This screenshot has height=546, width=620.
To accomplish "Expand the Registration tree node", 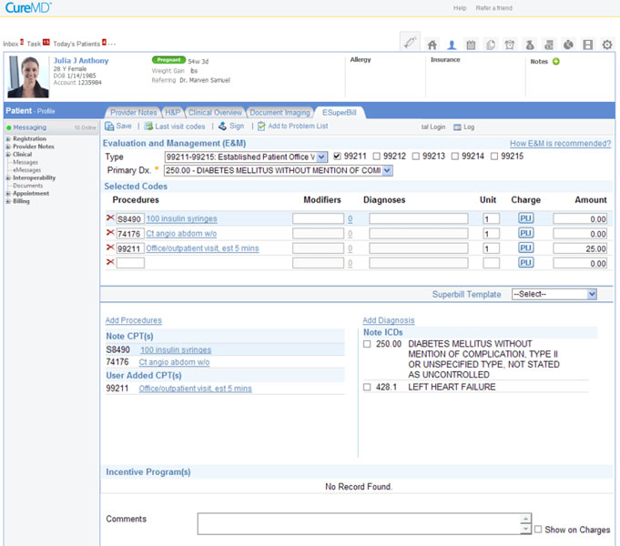I will (8, 138).
